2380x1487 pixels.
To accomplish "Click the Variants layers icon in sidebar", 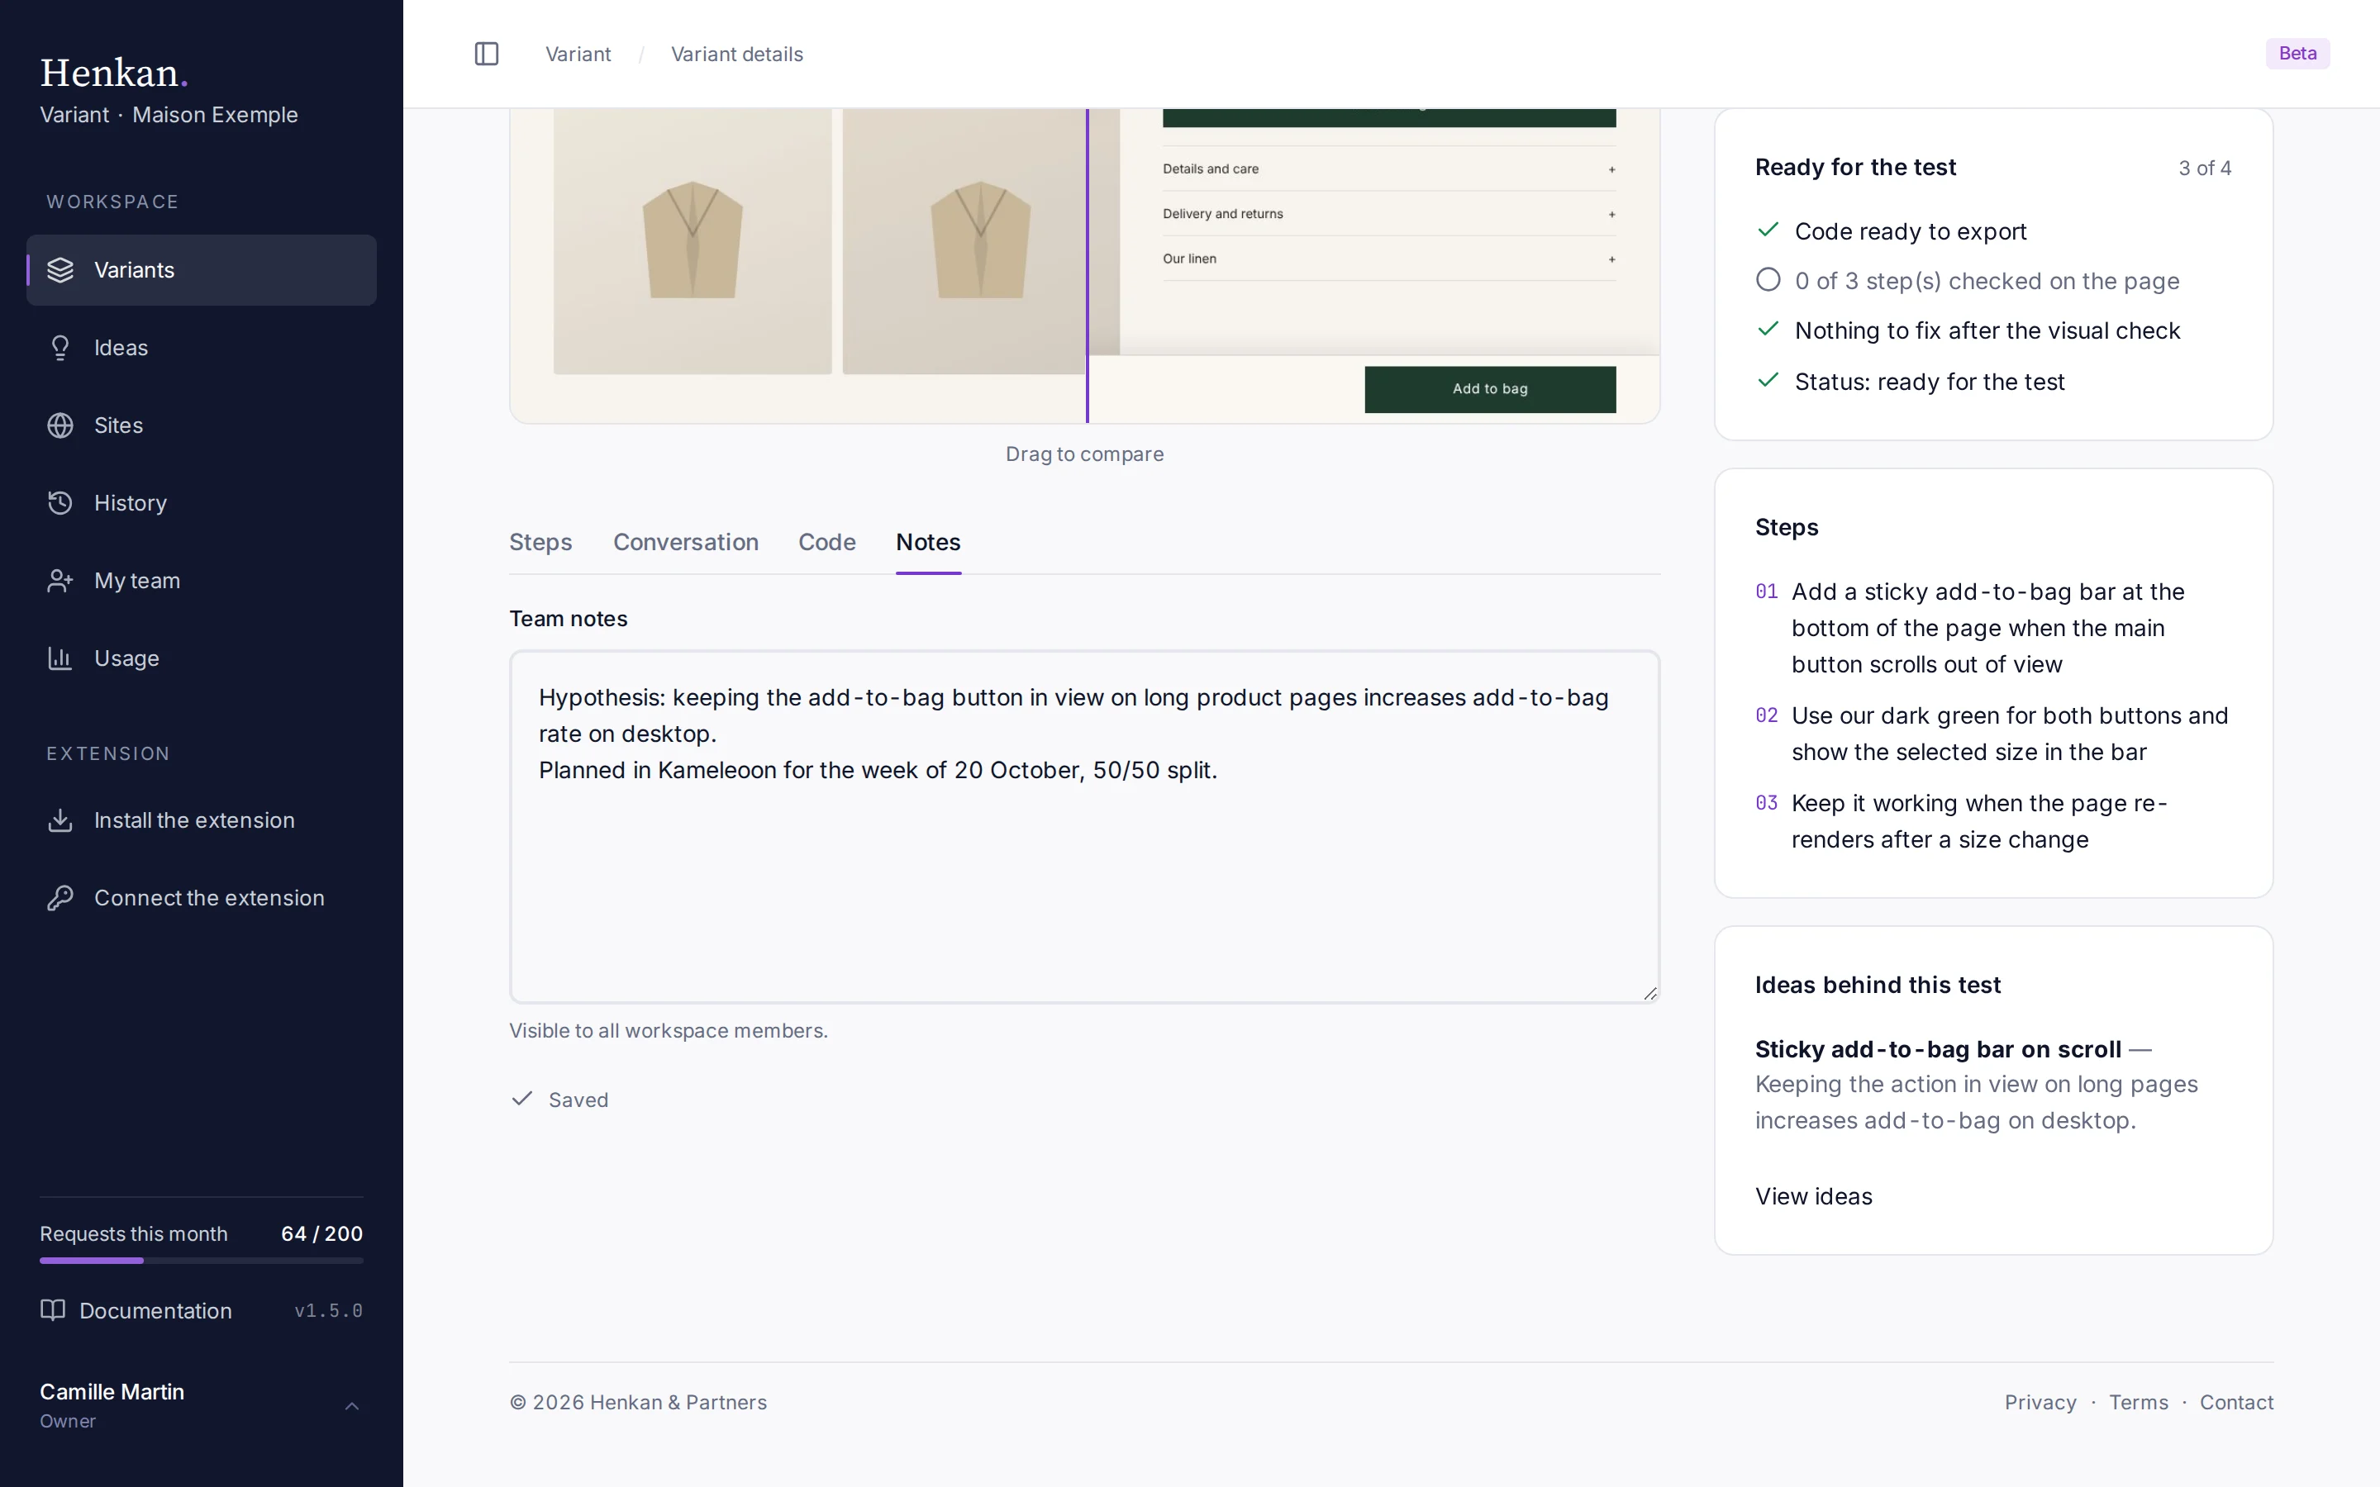I will pos(60,269).
